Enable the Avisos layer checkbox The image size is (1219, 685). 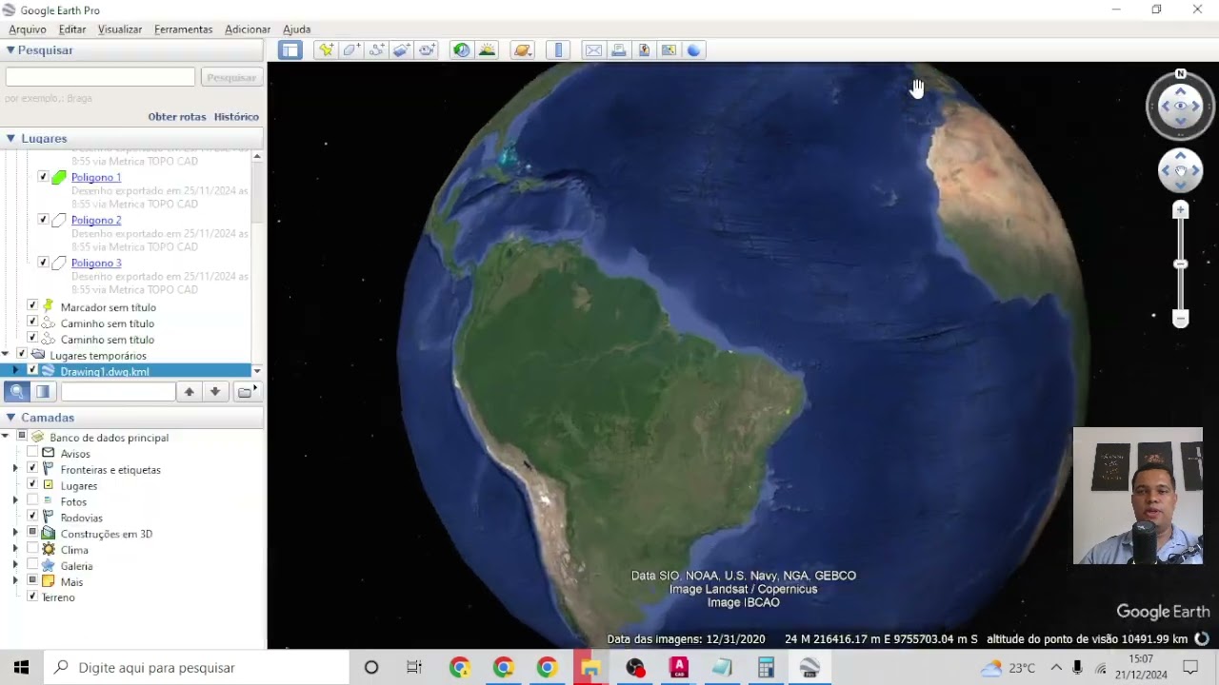pos(32,453)
